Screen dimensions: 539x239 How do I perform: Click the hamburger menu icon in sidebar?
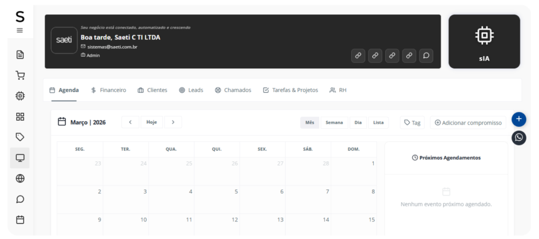20,30
